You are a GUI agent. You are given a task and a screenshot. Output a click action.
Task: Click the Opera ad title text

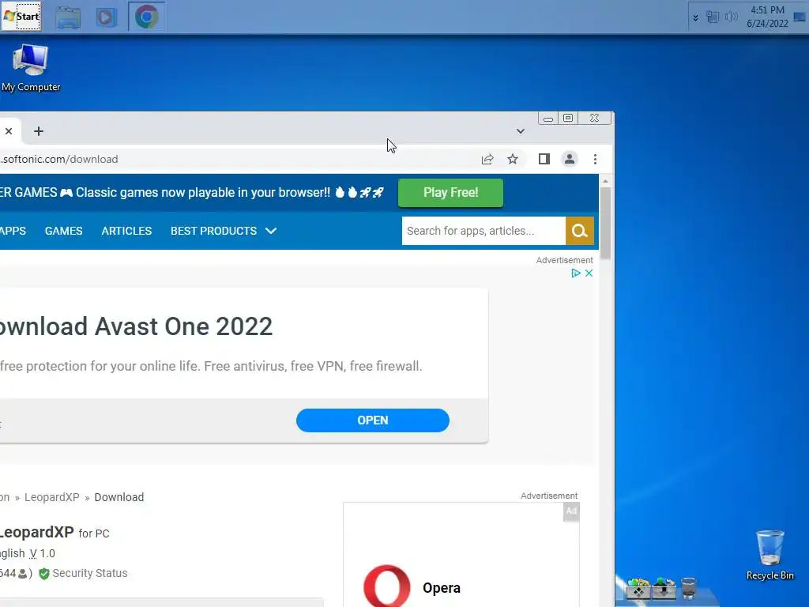(x=441, y=588)
